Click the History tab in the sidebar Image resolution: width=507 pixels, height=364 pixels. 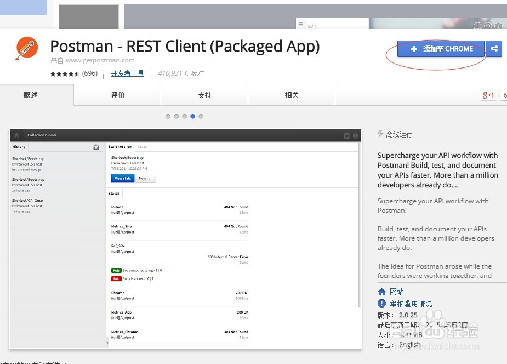(x=19, y=147)
